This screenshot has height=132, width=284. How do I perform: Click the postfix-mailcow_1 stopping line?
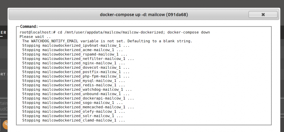pyautogui.click(x=76, y=72)
